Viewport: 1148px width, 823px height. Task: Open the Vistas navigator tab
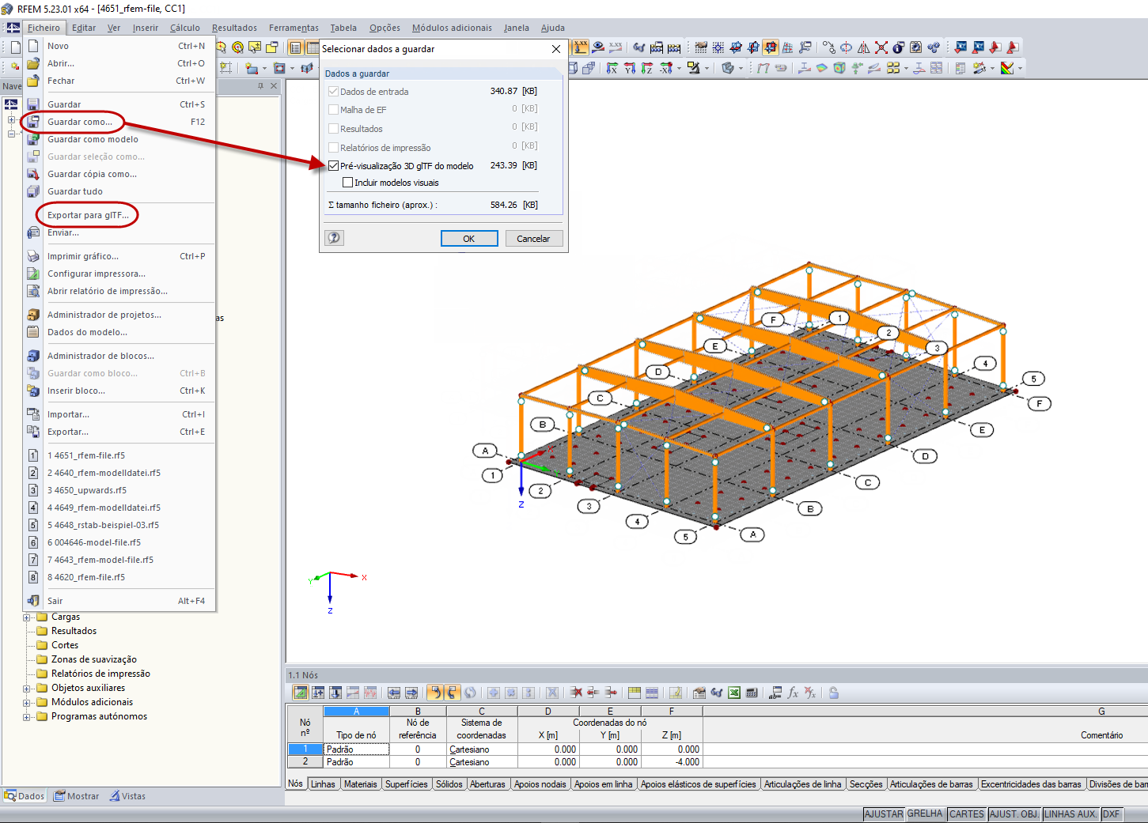(x=127, y=796)
